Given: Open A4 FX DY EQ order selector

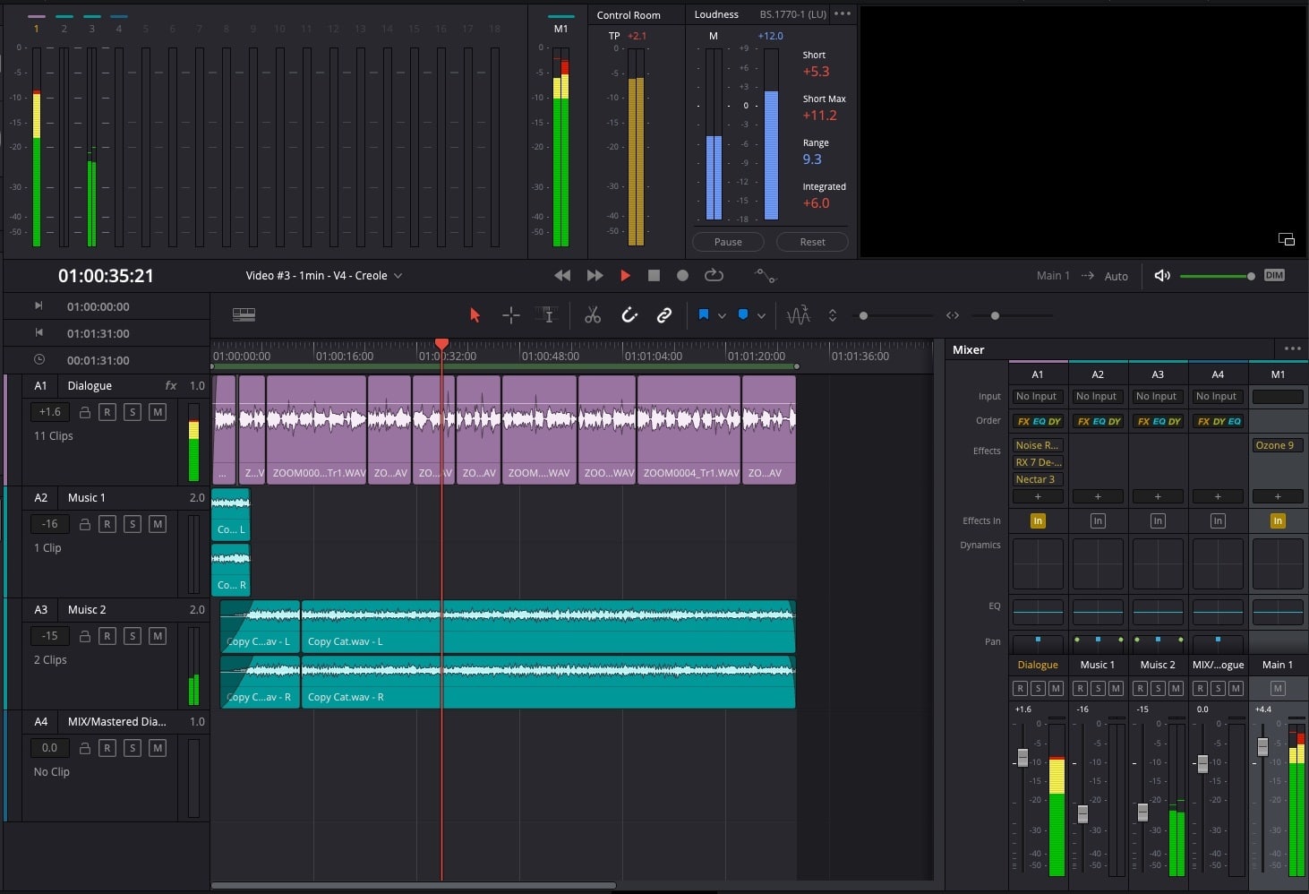Looking at the screenshot, I should click(1218, 421).
